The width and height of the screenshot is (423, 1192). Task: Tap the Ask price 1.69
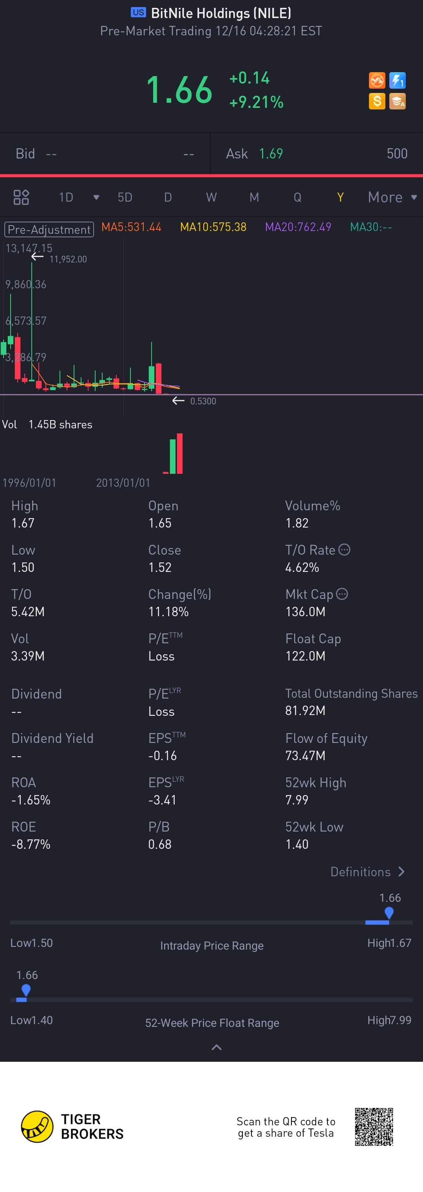(x=271, y=154)
